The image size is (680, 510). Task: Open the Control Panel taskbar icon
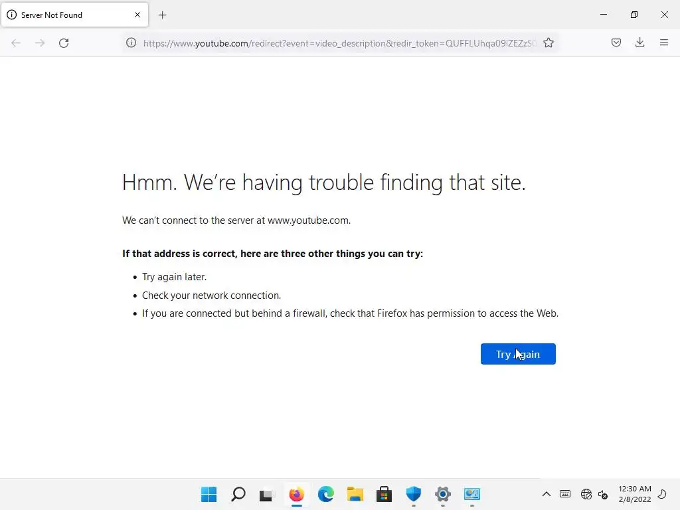tap(472, 494)
